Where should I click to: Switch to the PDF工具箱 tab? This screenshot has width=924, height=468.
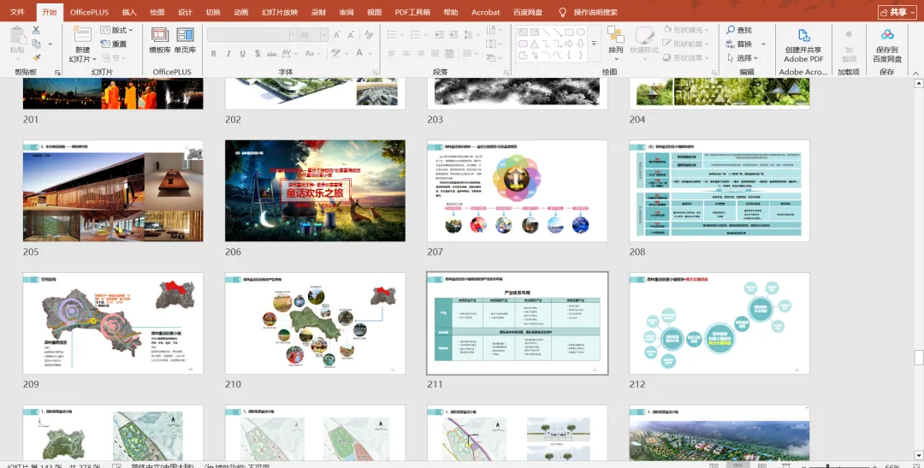pos(412,12)
